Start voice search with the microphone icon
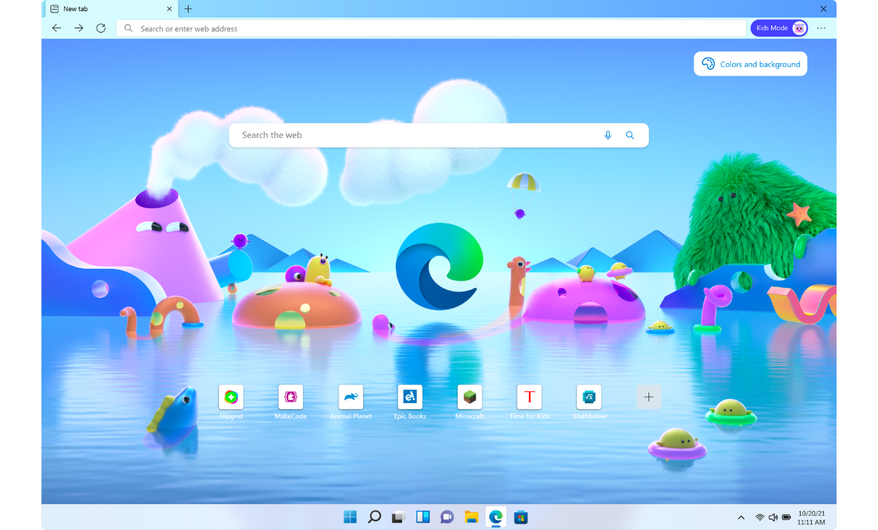878x530 pixels. coord(608,135)
